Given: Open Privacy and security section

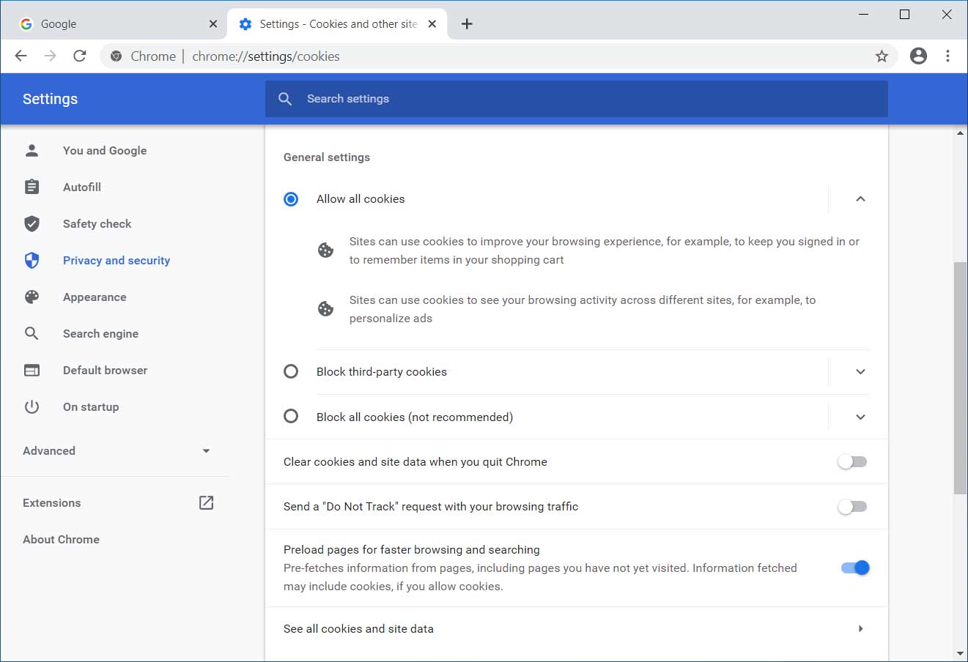Looking at the screenshot, I should [116, 260].
